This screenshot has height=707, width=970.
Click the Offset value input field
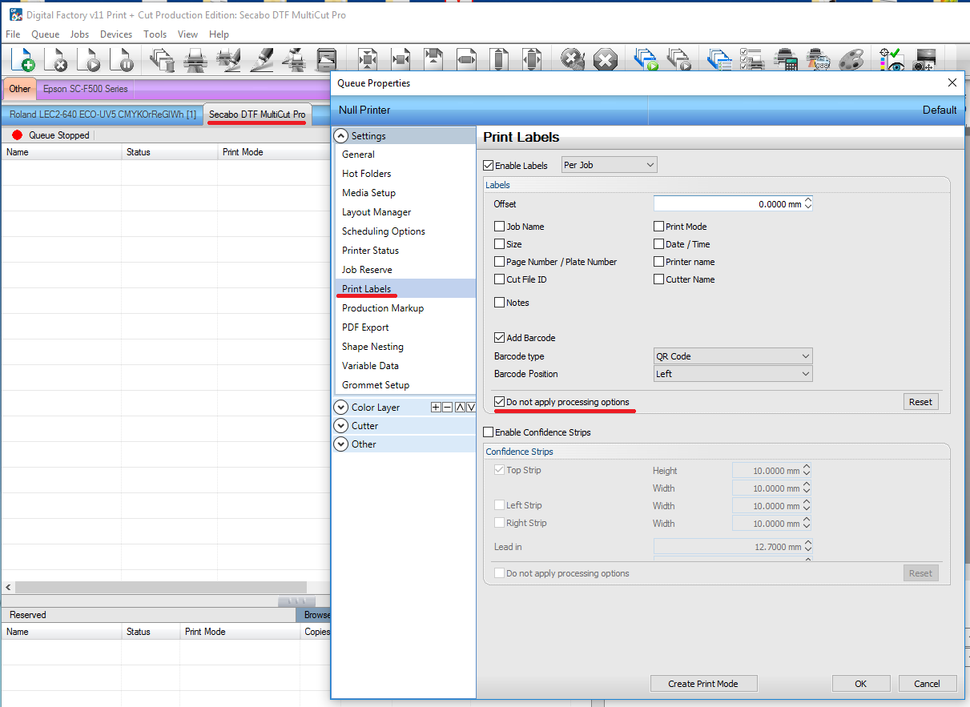[x=733, y=204]
